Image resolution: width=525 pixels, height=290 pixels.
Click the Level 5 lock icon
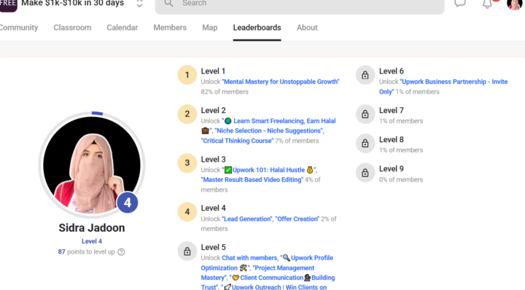187,251
